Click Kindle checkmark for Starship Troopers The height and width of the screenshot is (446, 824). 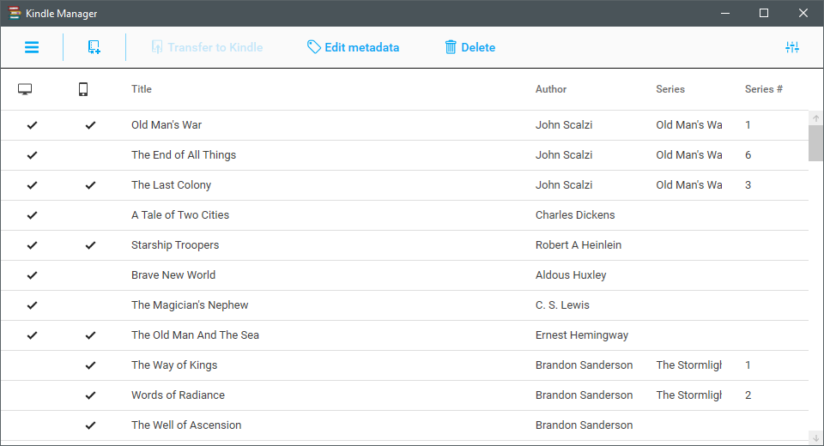coord(90,244)
